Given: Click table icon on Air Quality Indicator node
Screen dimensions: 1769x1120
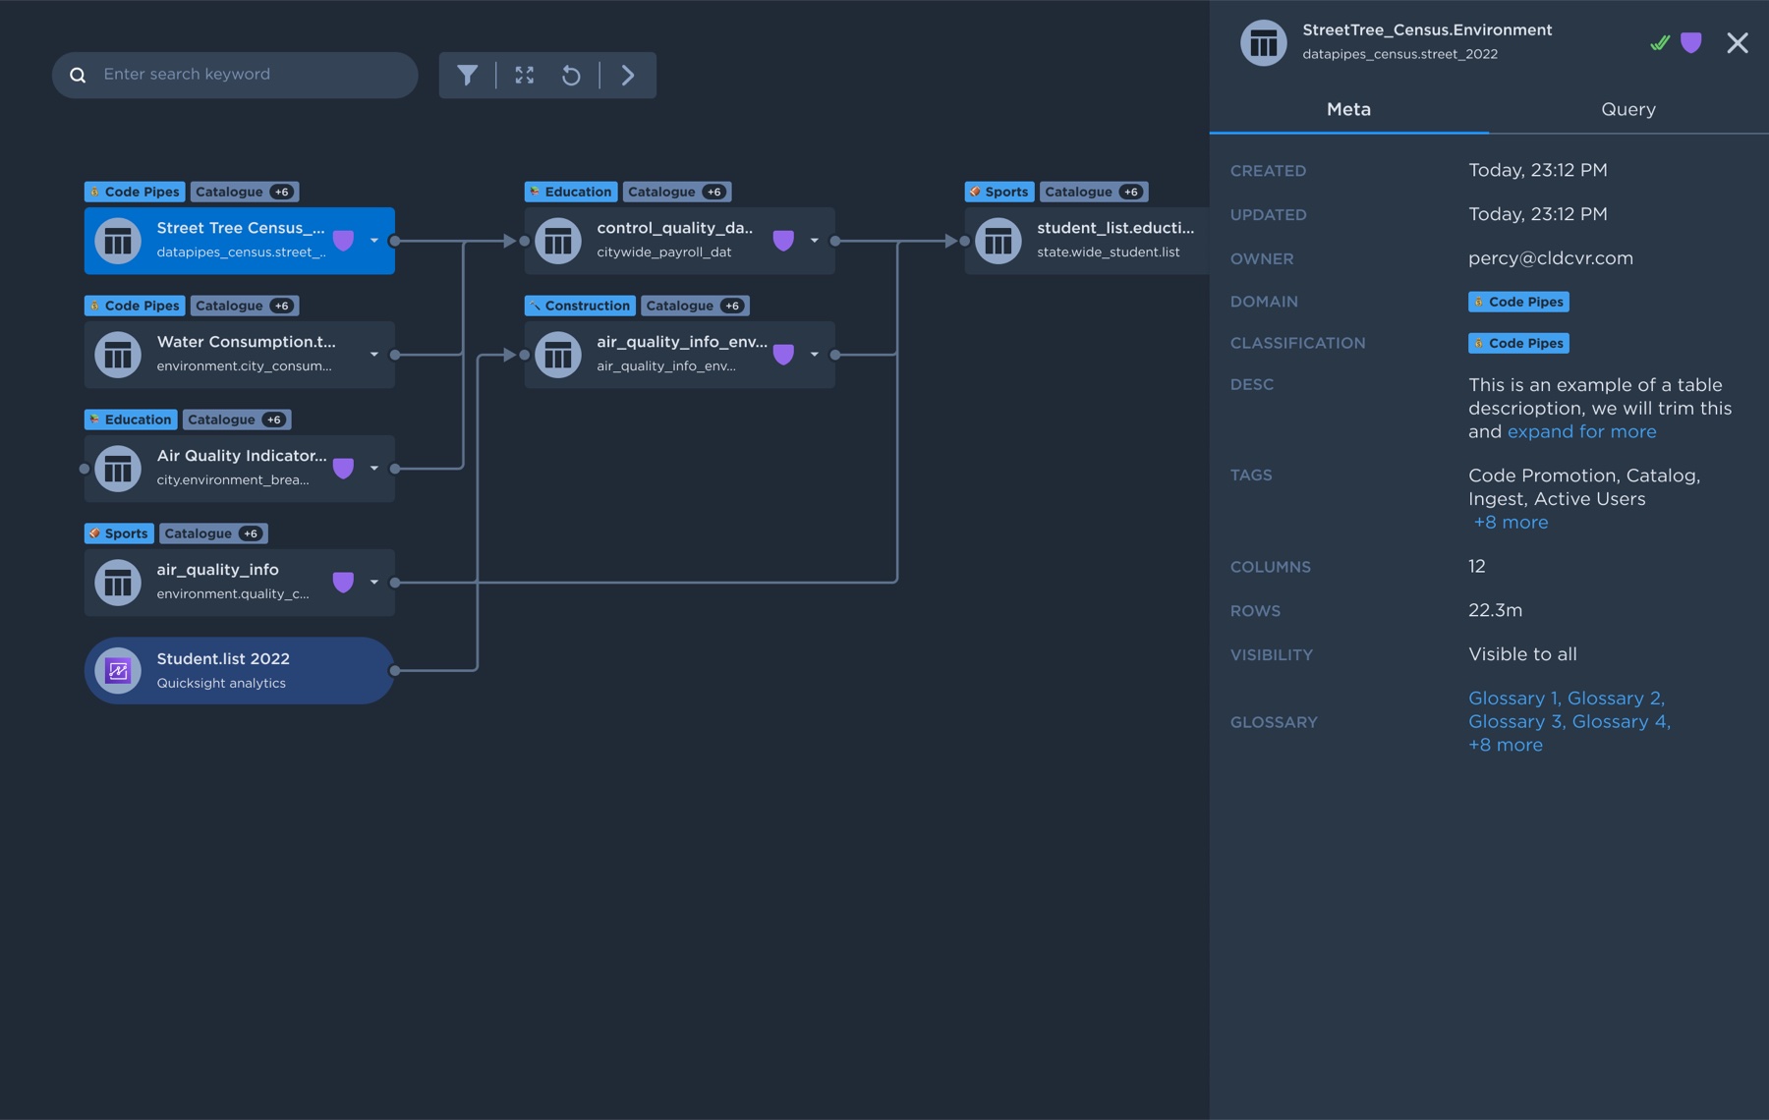Looking at the screenshot, I should click(x=118, y=469).
